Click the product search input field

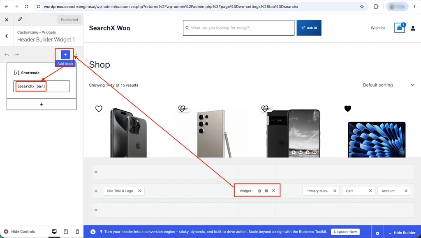tap(239, 28)
